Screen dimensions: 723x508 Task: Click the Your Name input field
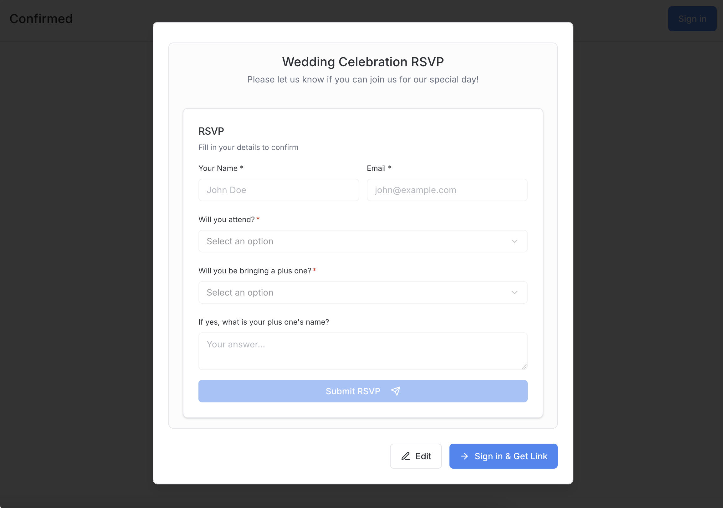(278, 190)
